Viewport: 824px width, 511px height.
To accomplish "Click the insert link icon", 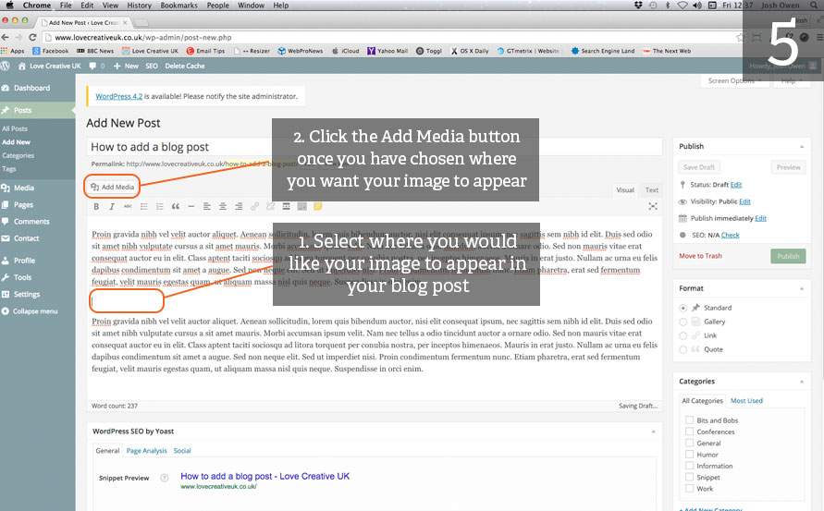I will coord(254,206).
